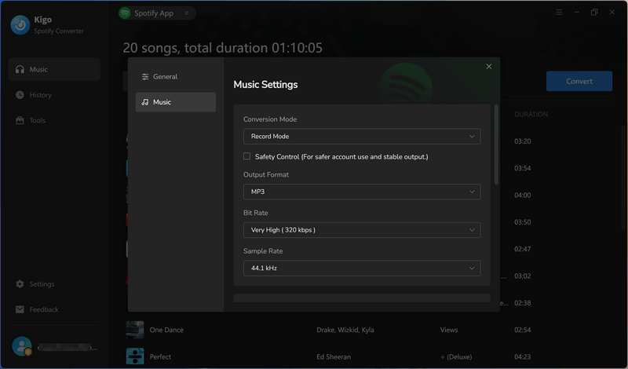This screenshot has height=369, width=628.
Task: Click the user account avatar
Action: (22, 346)
